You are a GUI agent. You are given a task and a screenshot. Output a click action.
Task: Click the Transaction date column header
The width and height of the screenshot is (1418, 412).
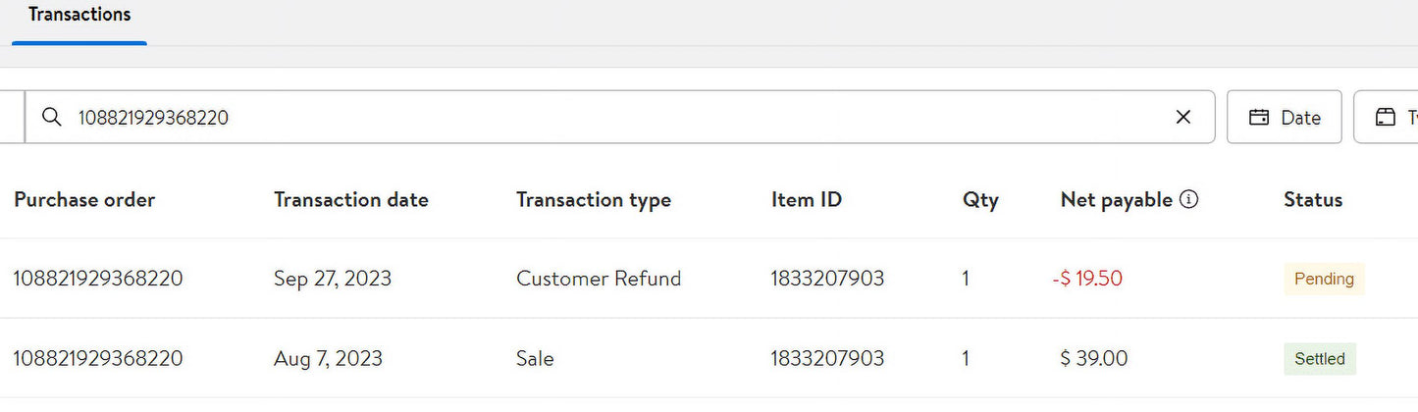click(x=351, y=200)
